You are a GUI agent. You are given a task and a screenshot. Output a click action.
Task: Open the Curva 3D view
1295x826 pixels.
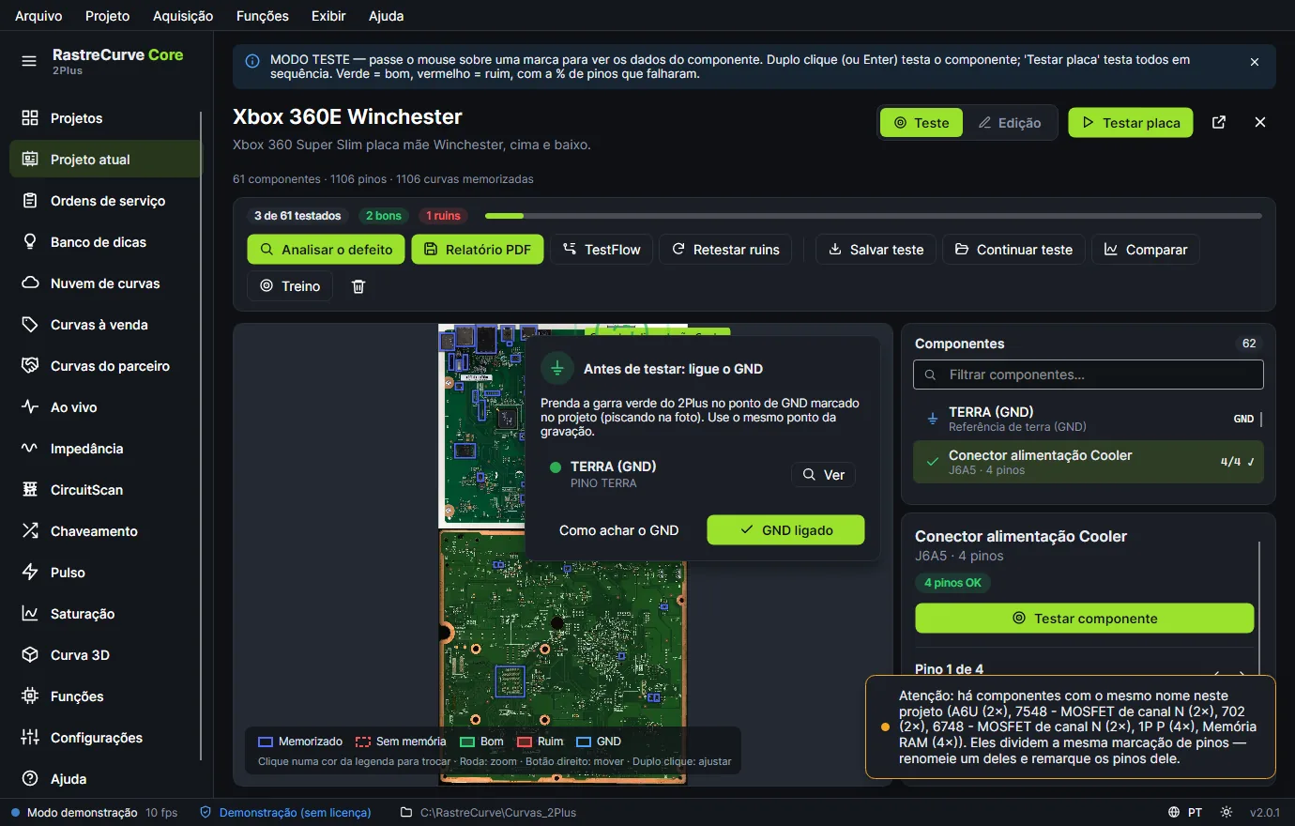coord(105,655)
